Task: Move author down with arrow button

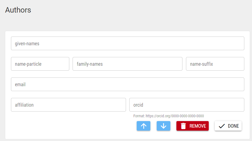Action: point(164,126)
